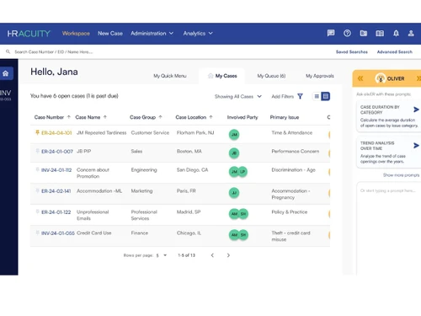Open the notifications bell
The height and width of the screenshot is (316, 421).
point(396,34)
